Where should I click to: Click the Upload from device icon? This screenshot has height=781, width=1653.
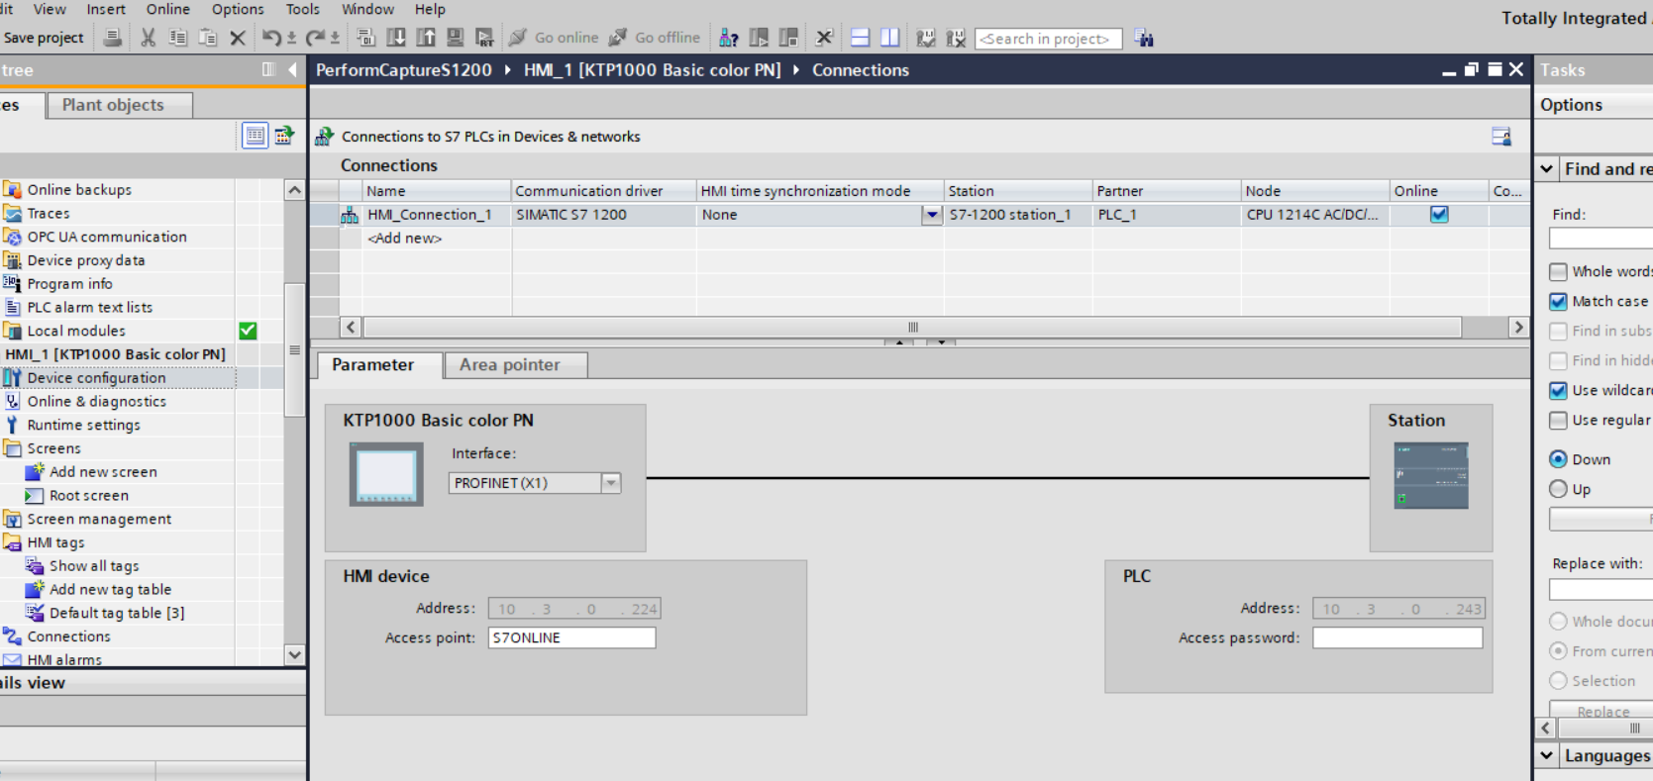(x=426, y=38)
